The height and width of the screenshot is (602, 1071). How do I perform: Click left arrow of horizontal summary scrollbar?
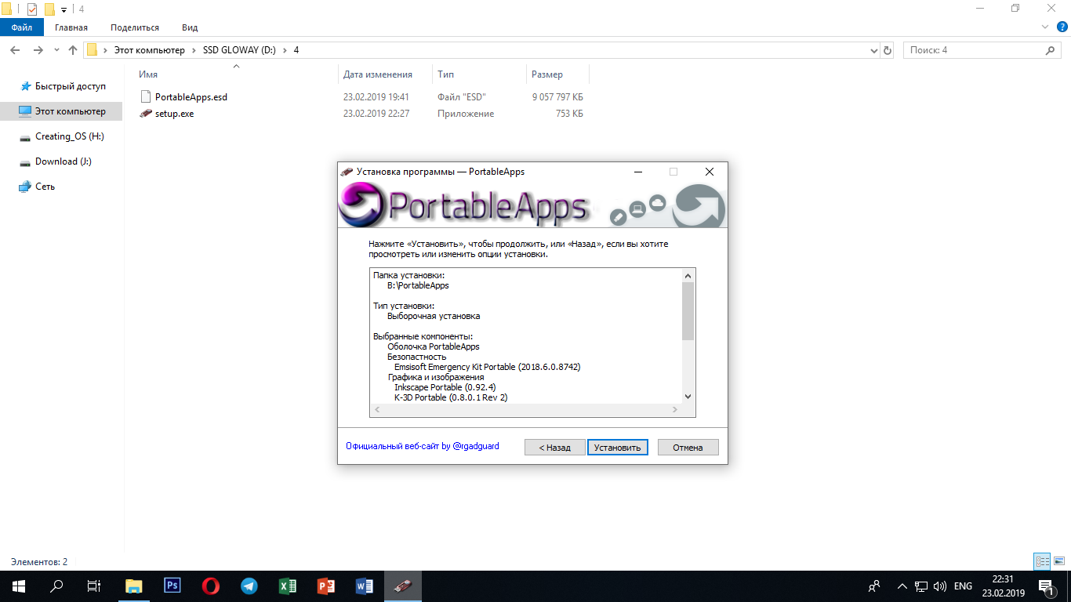pos(376,410)
